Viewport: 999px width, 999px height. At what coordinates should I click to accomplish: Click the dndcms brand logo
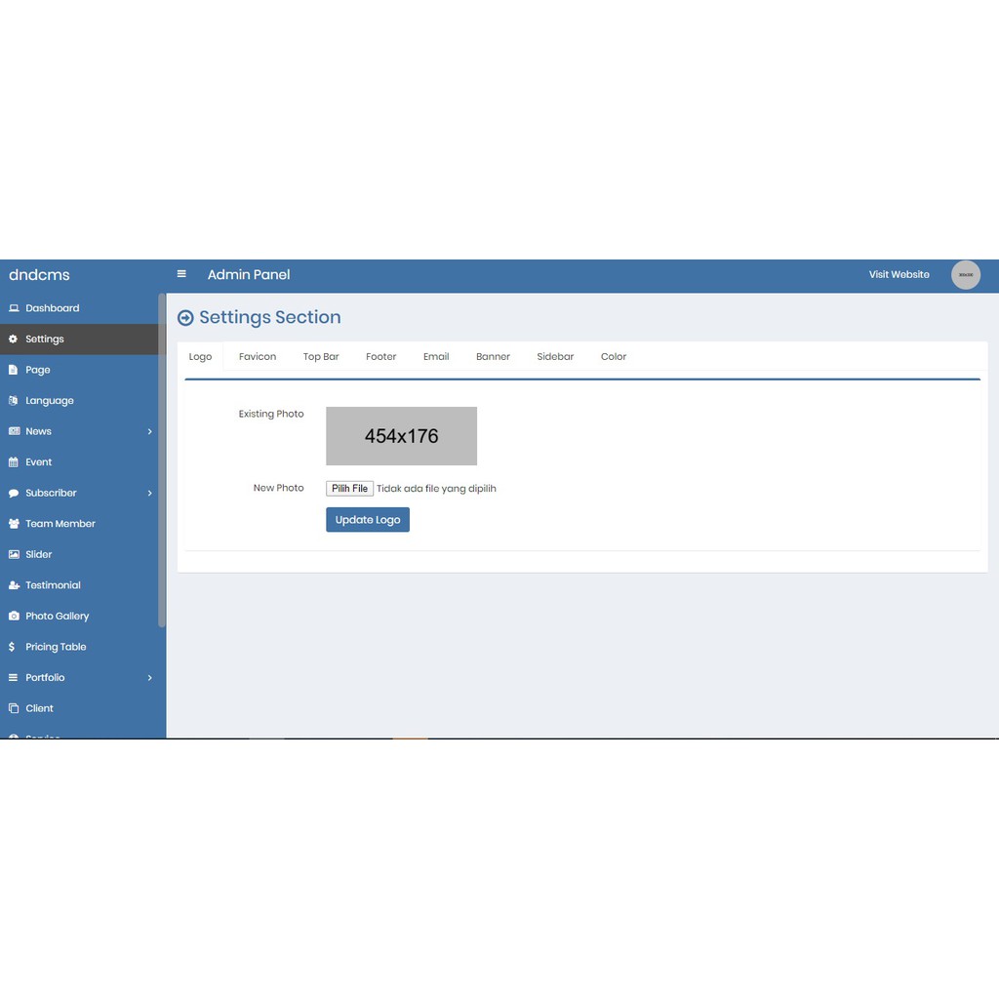39,274
